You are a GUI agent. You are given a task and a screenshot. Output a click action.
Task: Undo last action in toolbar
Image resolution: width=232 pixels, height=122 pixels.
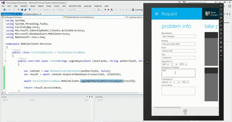30,10
